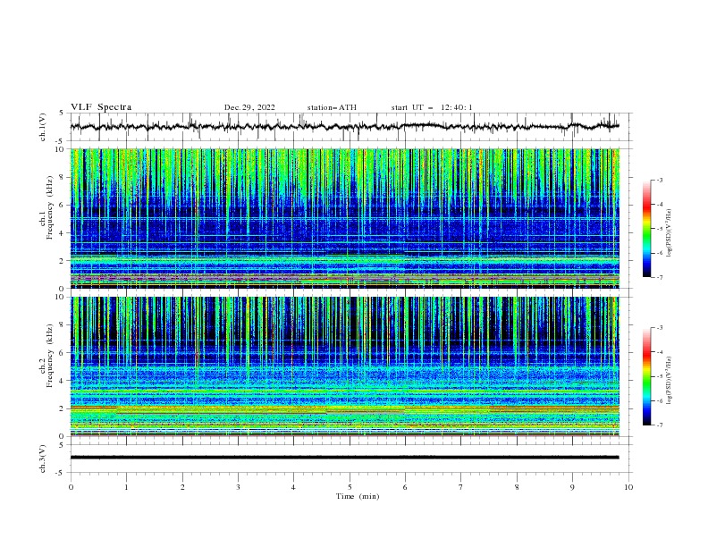The width and height of the screenshot is (708, 547).
Task: Click the "Time (min)" x-axis label
Action: (358, 496)
